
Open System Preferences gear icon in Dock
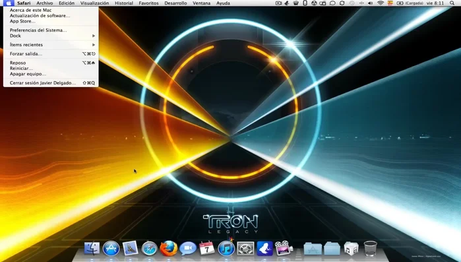[245, 249]
